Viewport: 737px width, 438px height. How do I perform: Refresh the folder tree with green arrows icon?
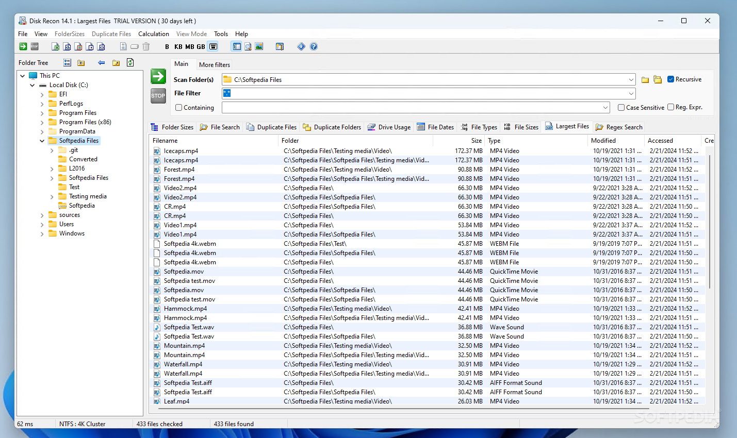pyautogui.click(x=130, y=62)
